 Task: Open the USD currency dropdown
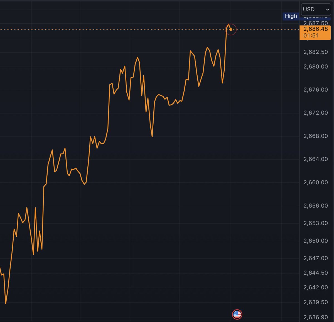coord(316,9)
